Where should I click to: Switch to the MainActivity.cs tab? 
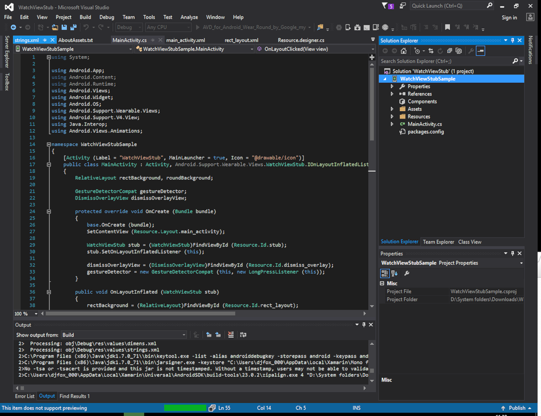click(x=129, y=40)
